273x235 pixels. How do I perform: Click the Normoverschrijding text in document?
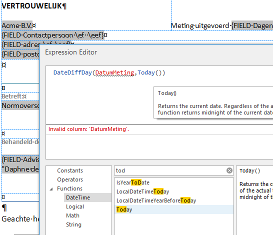click(20, 105)
